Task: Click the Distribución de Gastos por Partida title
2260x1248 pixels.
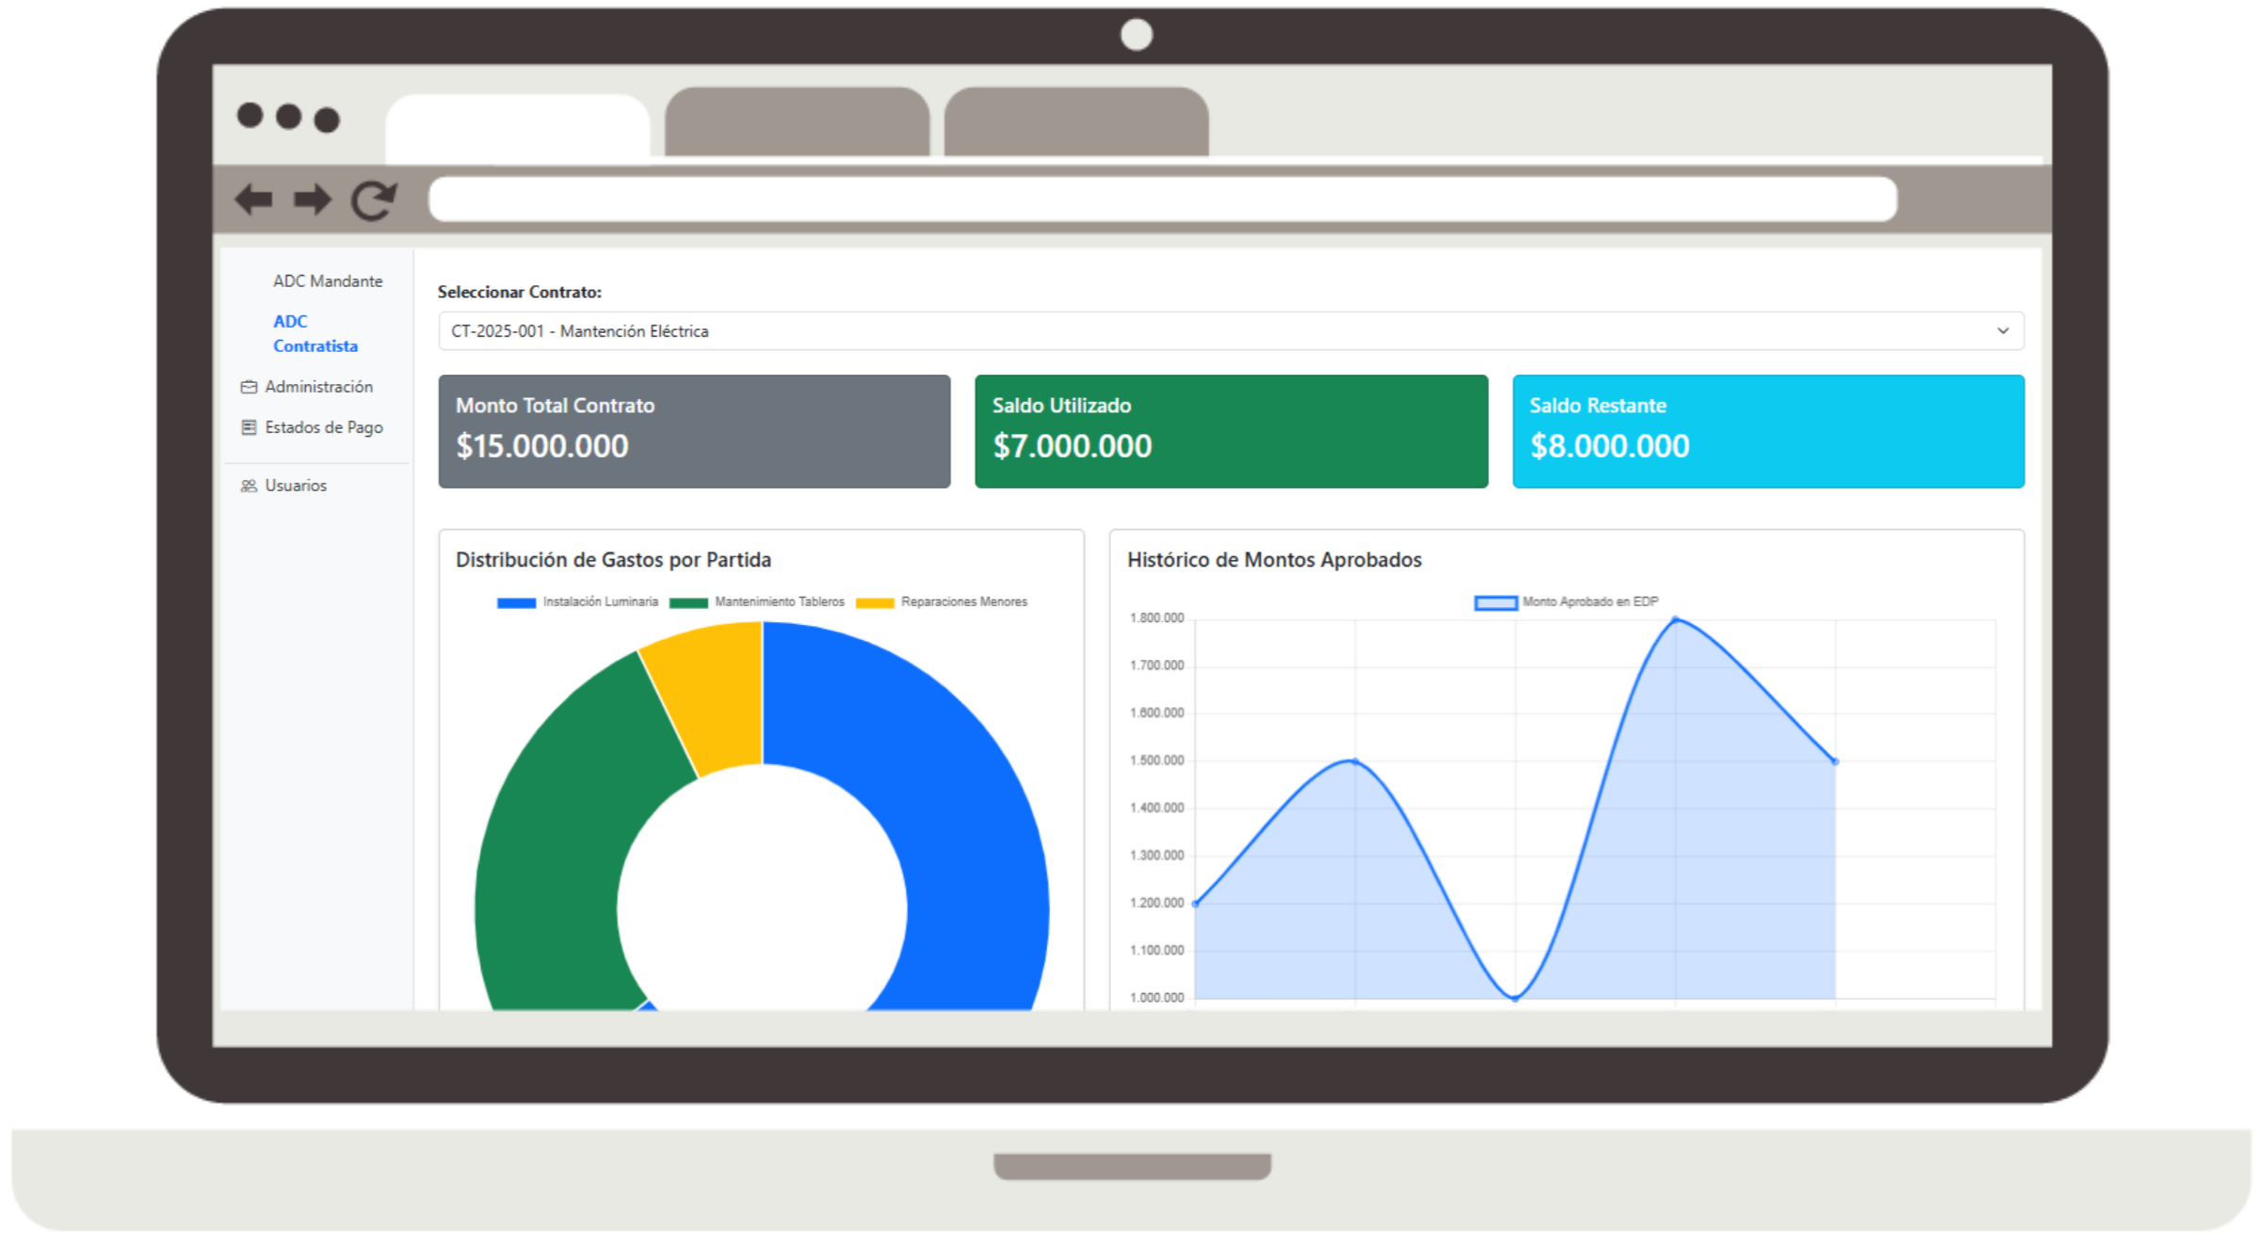Action: click(613, 560)
